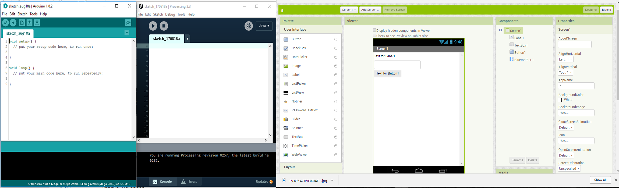This screenshot has width=619, height=188.
Task: Click Processing debugger butterfly icon
Action: 249,26
